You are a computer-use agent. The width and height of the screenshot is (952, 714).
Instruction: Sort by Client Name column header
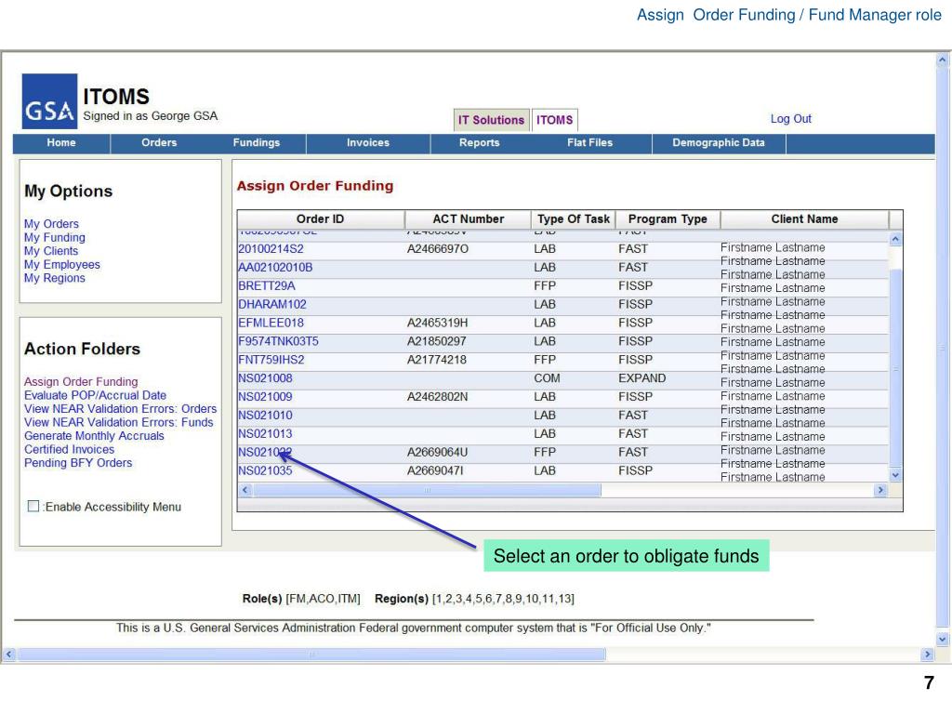(804, 219)
